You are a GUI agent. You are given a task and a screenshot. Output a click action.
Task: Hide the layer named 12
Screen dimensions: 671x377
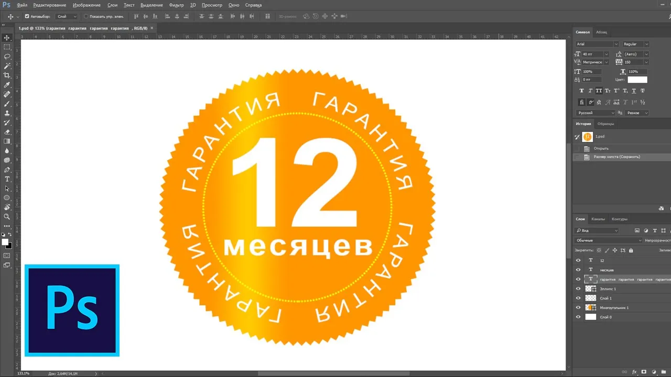579,260
